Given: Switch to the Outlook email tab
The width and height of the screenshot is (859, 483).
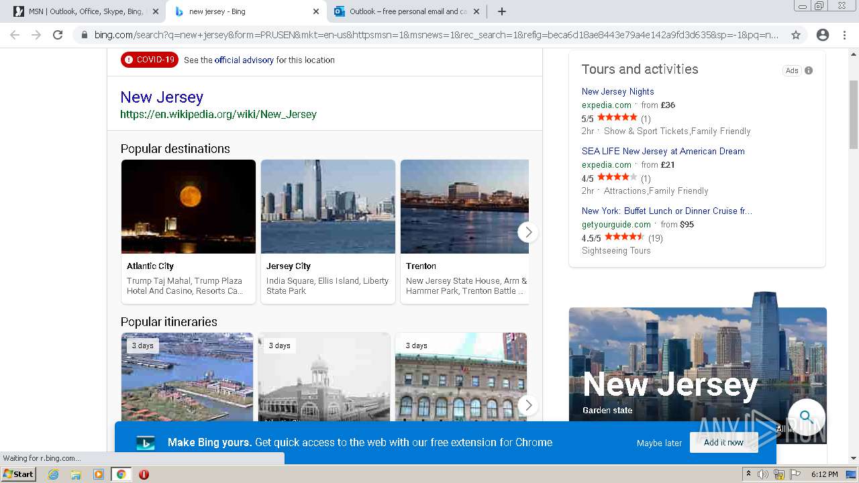Looking at the screenshot, I should pyautogui.click(x=407, y=11).
